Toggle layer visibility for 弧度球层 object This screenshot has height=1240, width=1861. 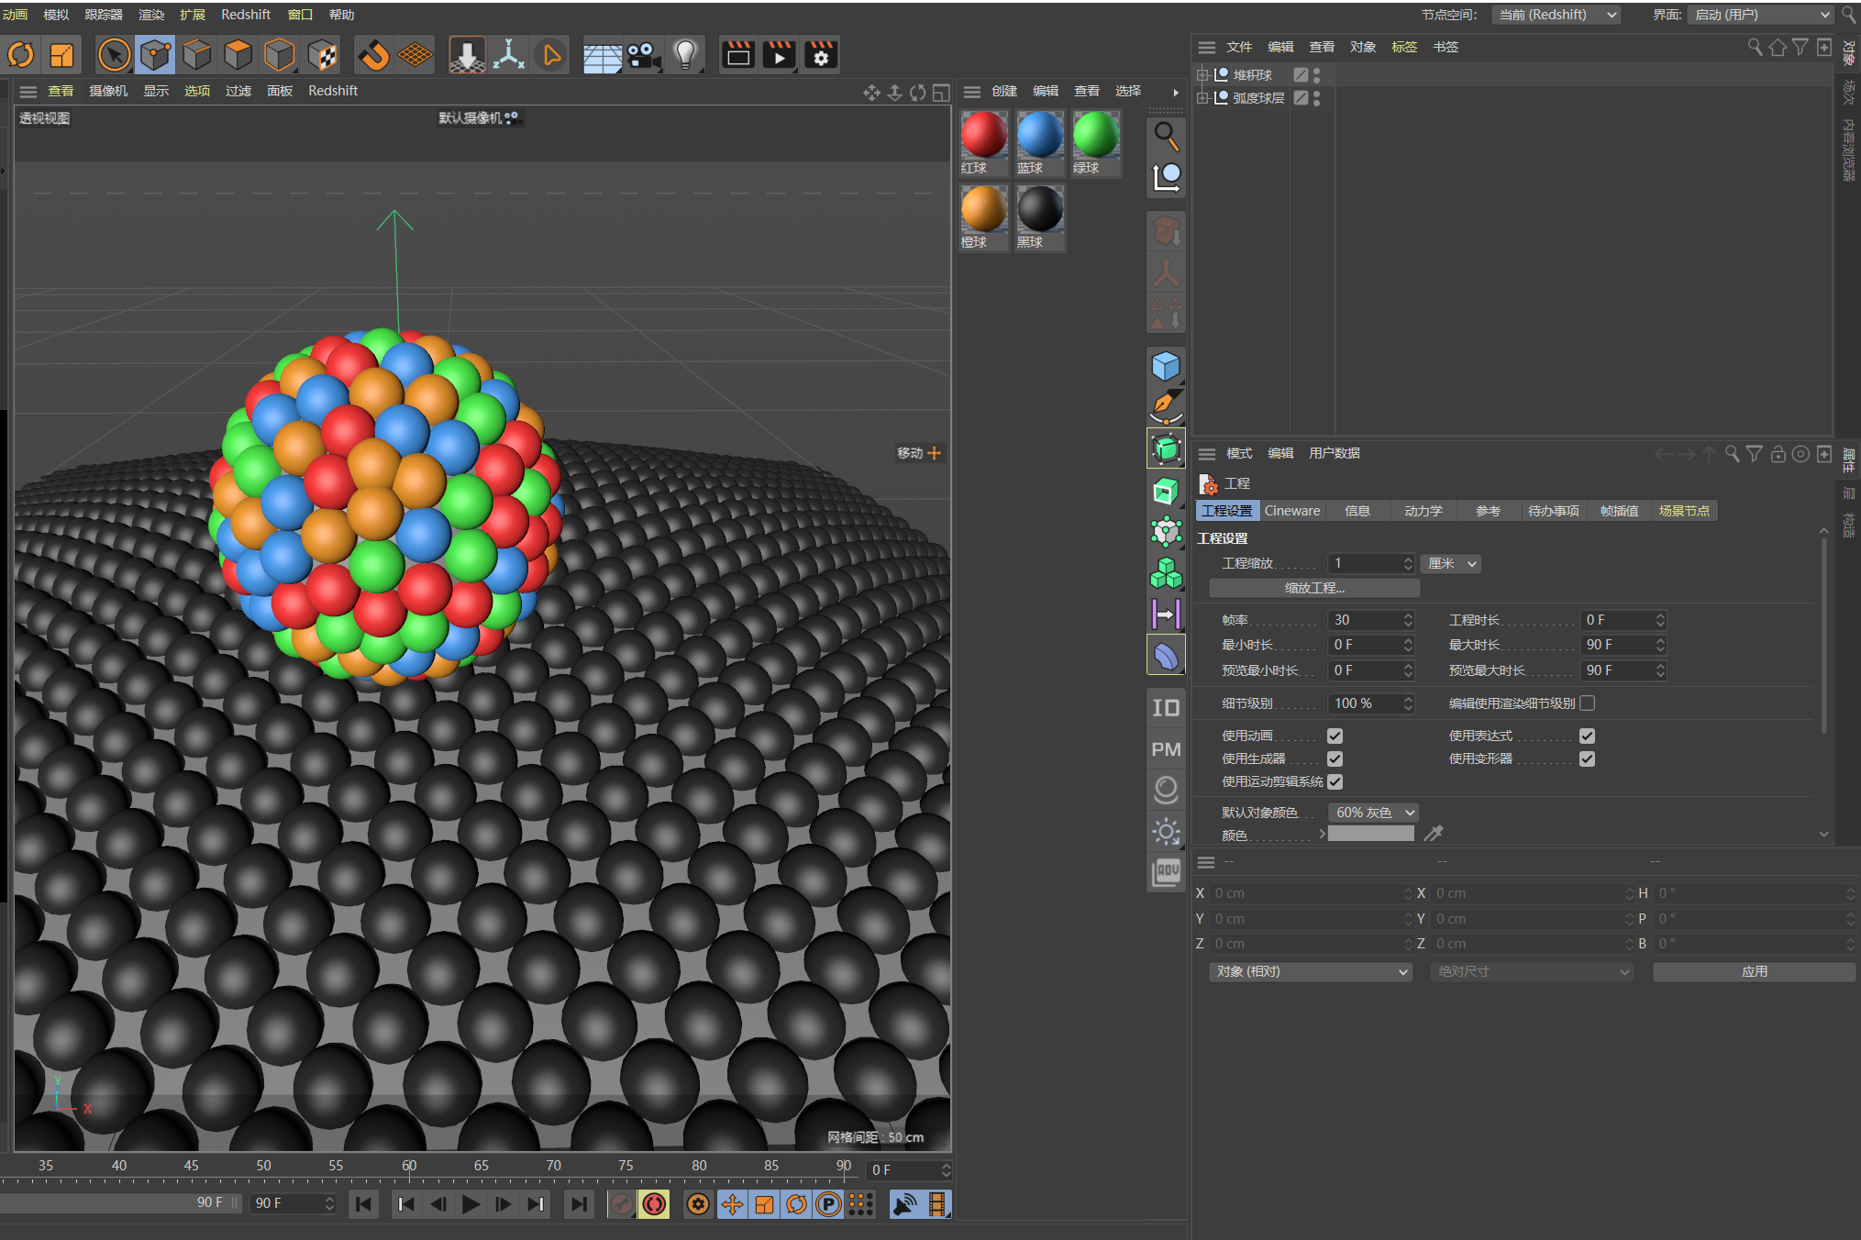1301,97
